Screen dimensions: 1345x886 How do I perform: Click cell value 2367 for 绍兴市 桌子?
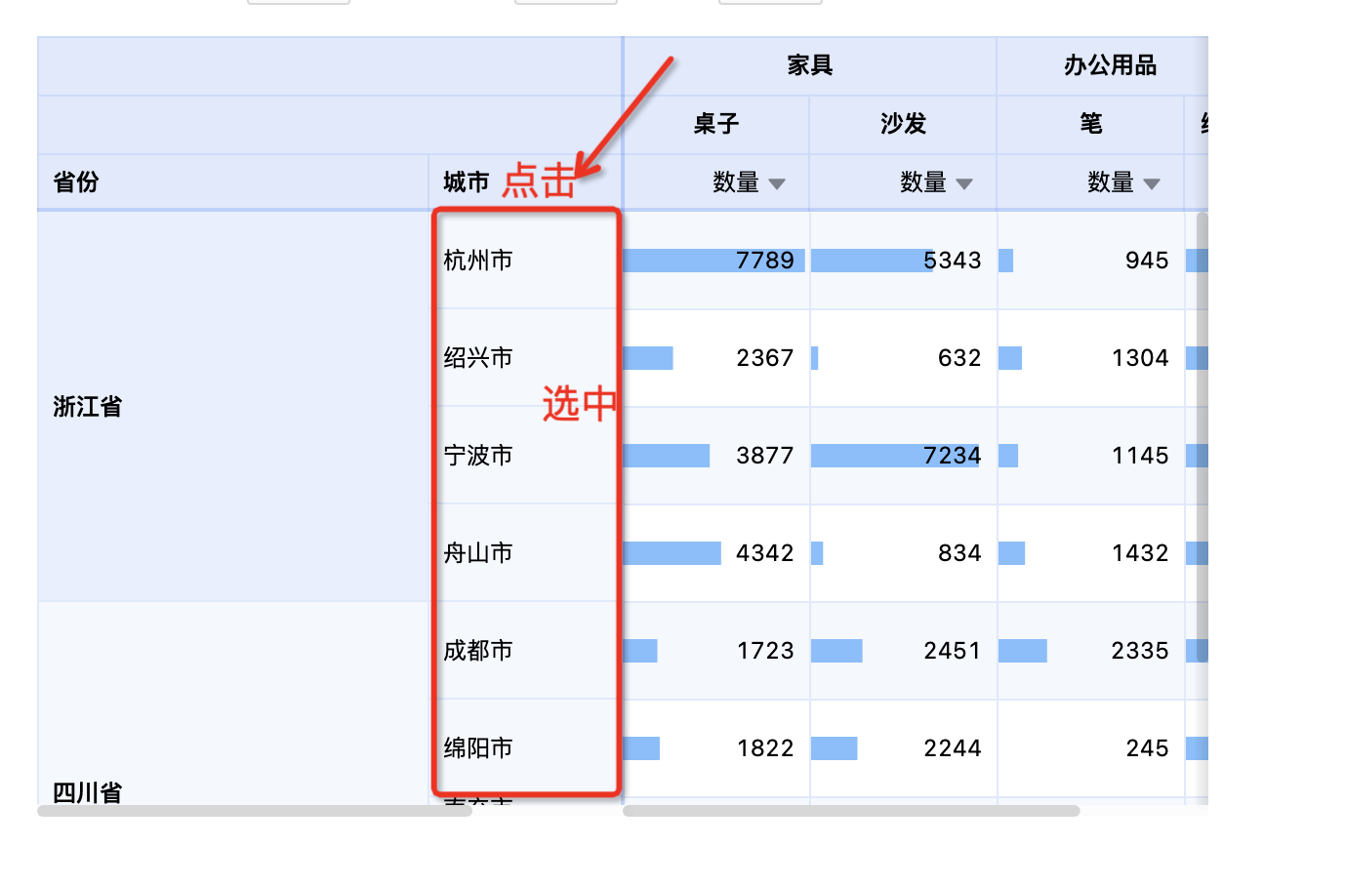tap(765, 358)
